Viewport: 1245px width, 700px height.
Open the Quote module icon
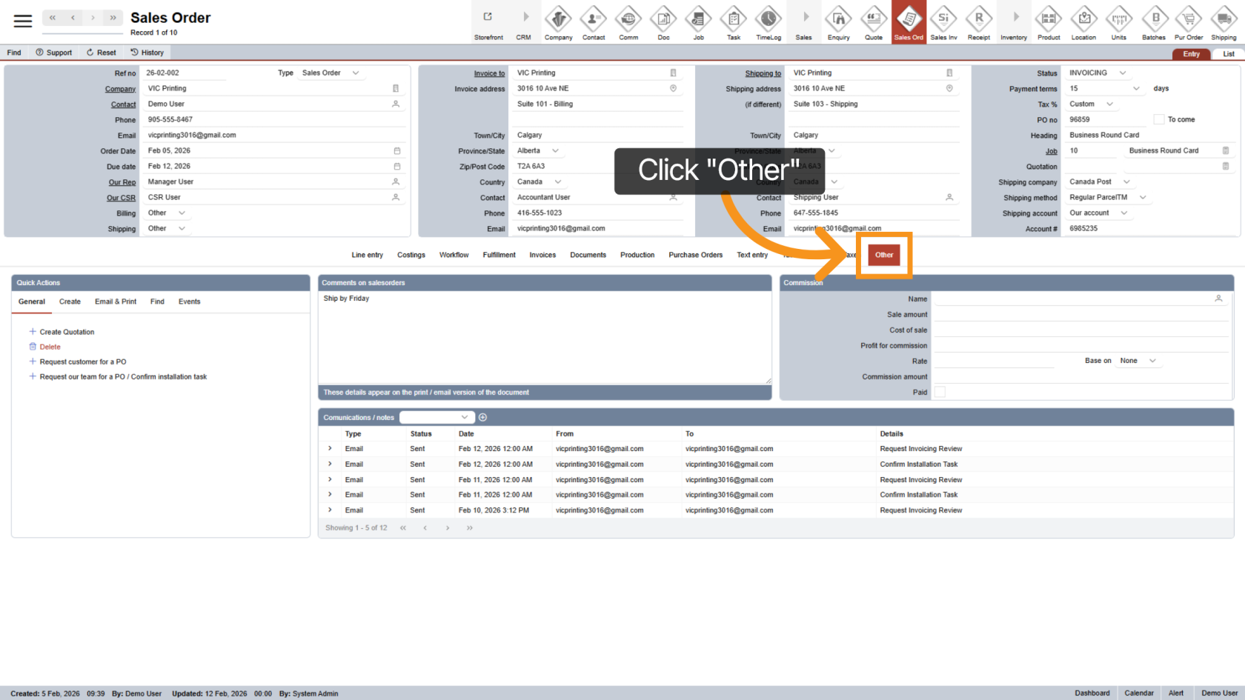(x=874, y=22)
